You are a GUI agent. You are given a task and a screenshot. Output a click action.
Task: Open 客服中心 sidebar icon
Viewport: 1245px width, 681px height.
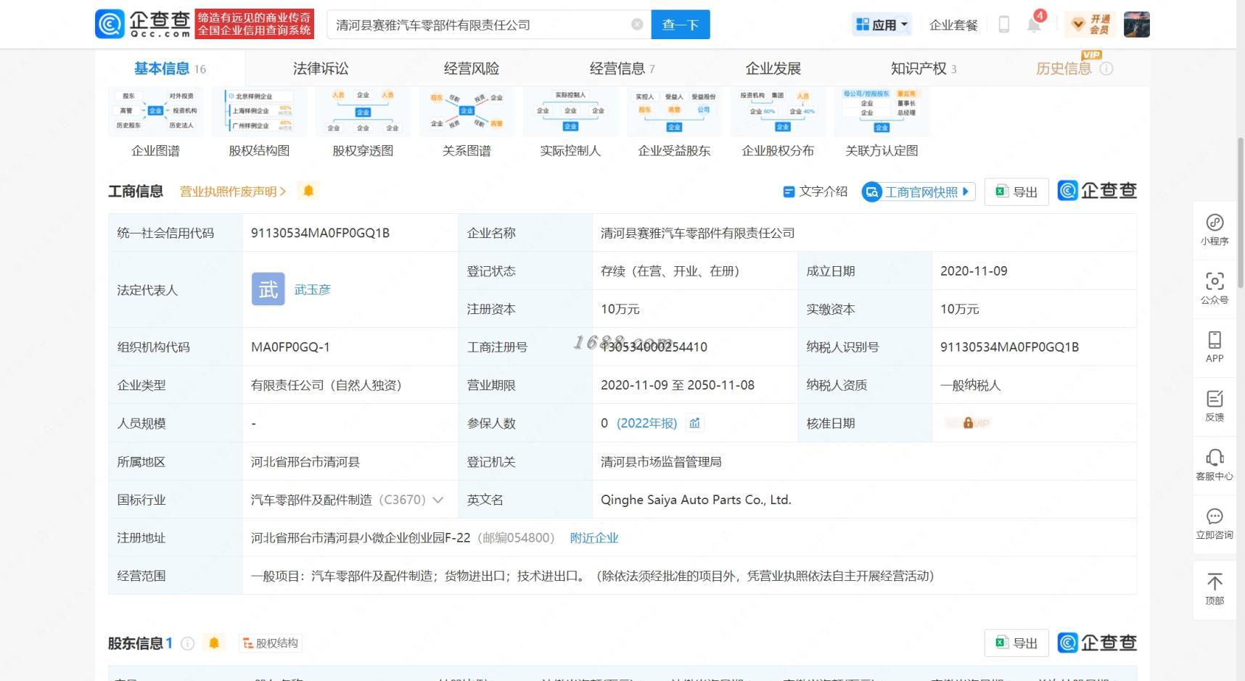click(x=1215, y=465)
